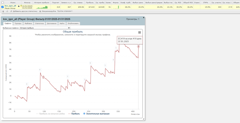Viewport: 240px width, 123px height.
Task: Click the average profit value $15.89
Action: coord(101,7)
